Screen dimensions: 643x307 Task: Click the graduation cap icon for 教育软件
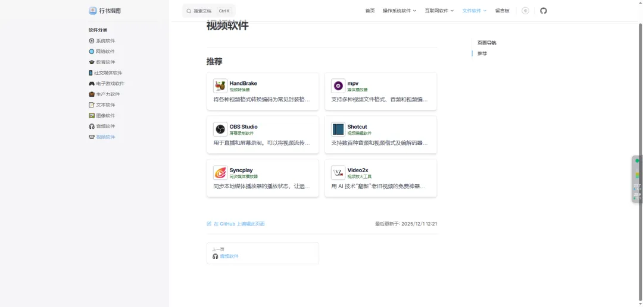[92, 62]
